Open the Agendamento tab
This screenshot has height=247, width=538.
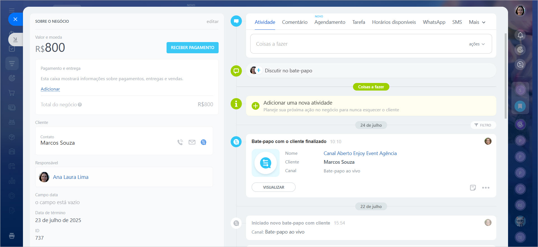330,22
